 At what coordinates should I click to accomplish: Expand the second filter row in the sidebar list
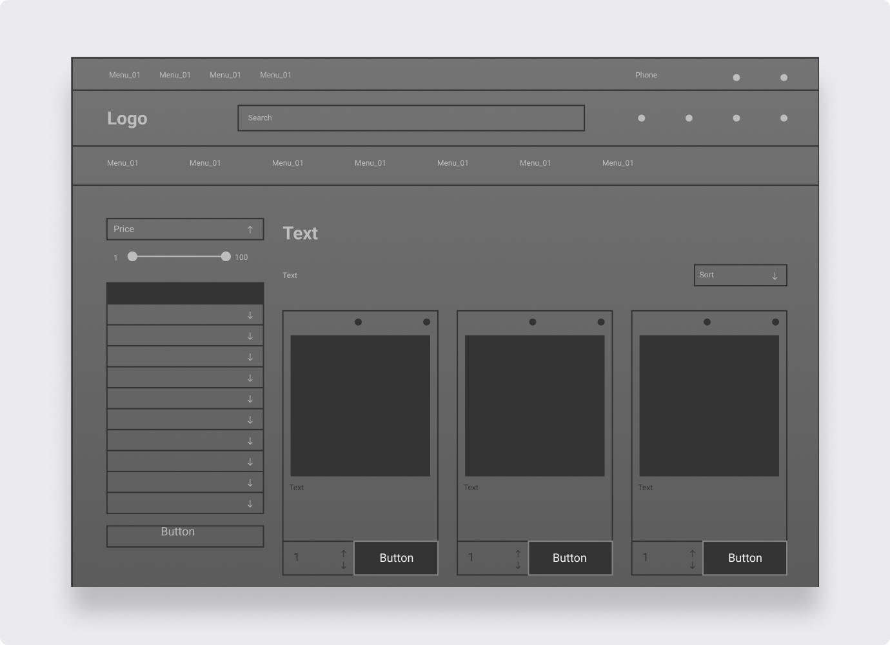click(185, 335)
